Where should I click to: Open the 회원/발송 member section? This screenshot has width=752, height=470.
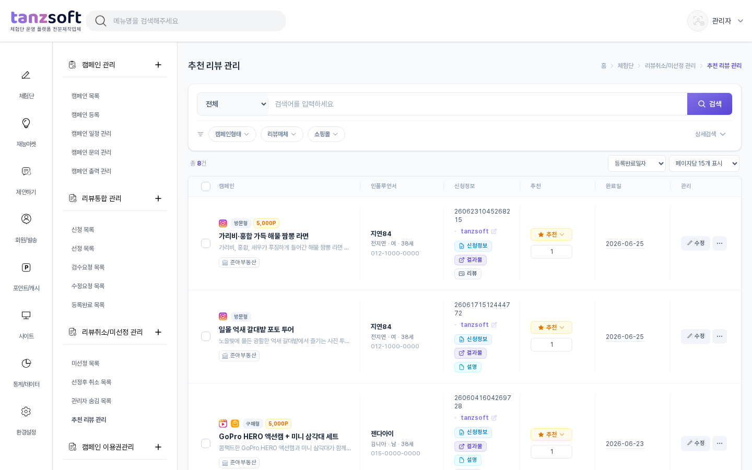(26, 228)
